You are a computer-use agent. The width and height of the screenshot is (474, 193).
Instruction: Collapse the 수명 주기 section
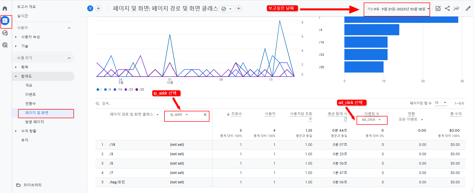click(x=69, y=58)
